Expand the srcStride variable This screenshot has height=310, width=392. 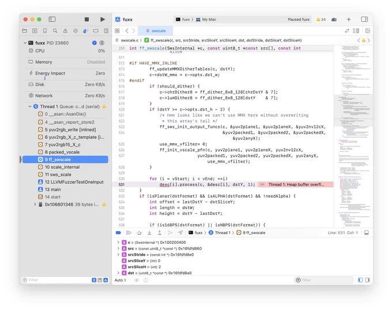click(118, 254)
